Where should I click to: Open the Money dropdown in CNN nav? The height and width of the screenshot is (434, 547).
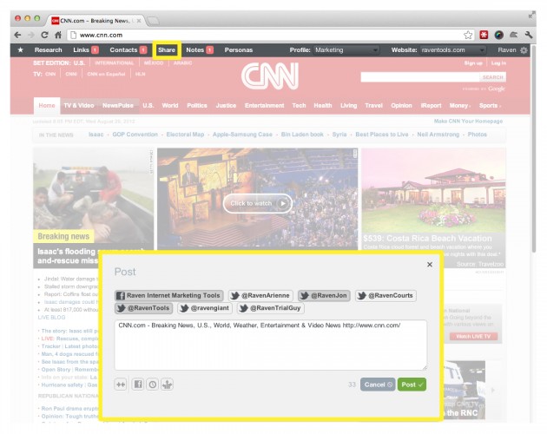click(460, 106)
